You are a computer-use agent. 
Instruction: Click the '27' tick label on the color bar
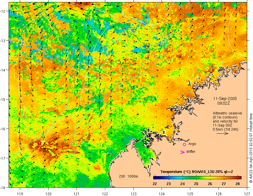point(224,184)
